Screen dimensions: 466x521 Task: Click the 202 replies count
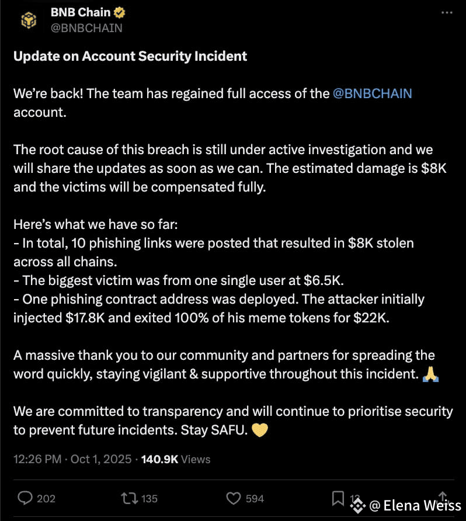tap(46, 498)
